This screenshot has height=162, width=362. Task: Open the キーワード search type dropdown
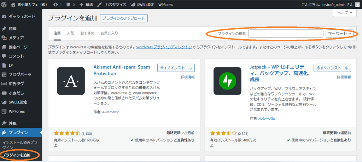(x=340, y=34)
